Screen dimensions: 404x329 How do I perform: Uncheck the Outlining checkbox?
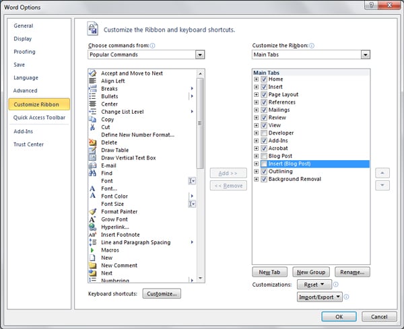point(264,171)
